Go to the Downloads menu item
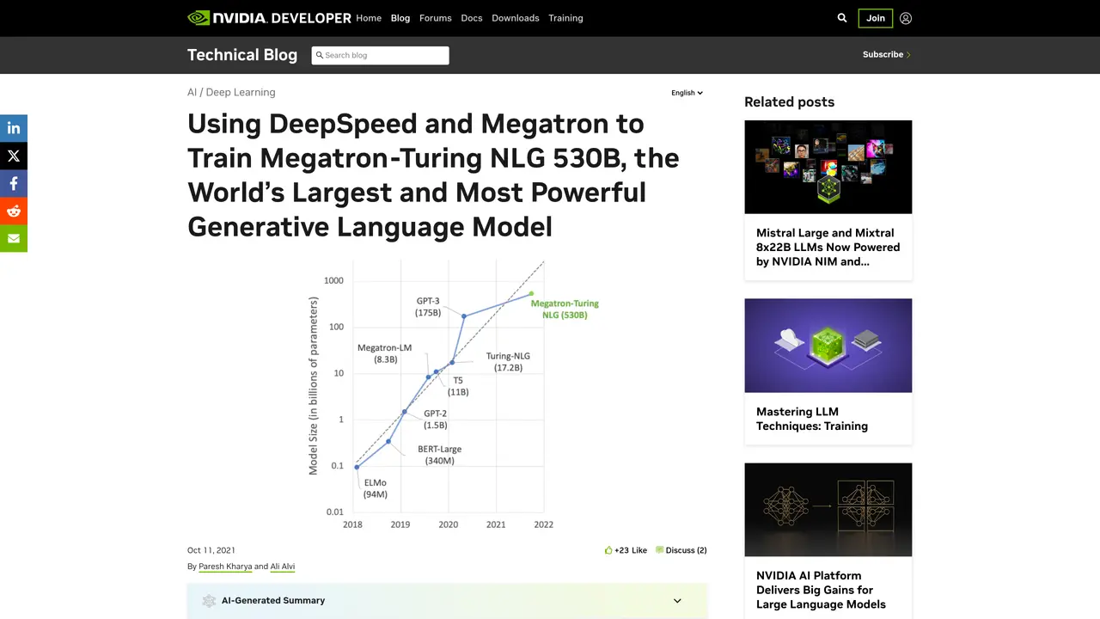This screenshot has width=1100, height=619. pyautogui.click(x=516, y=18)
